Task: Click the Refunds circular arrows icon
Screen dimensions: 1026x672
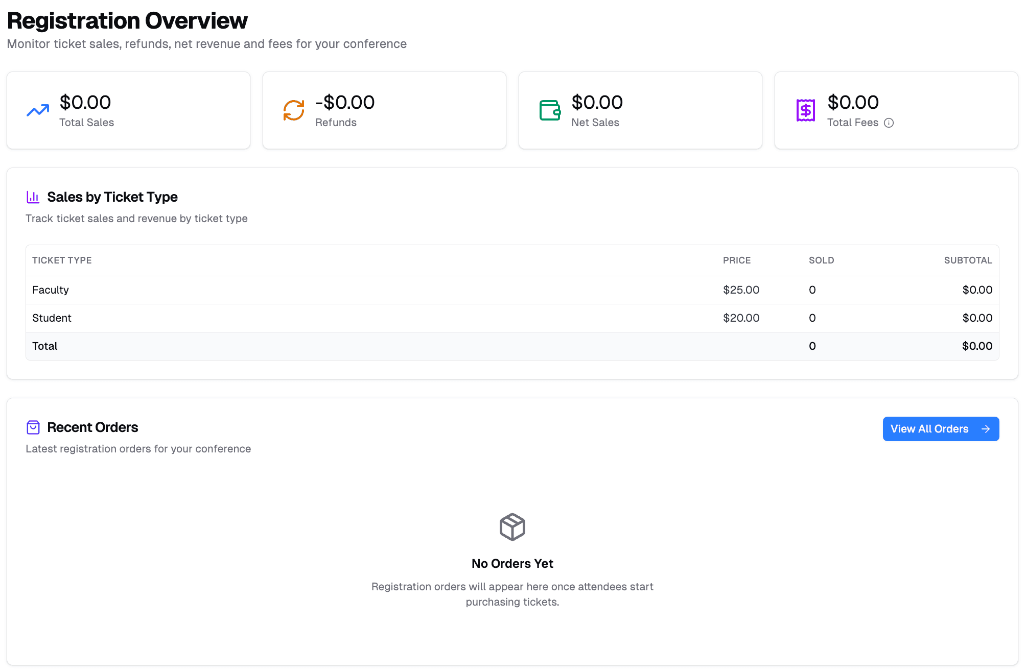Action: coord(293,110)
